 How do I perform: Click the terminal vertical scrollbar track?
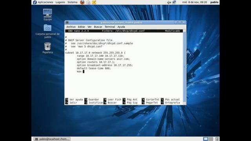pos(184,67)
